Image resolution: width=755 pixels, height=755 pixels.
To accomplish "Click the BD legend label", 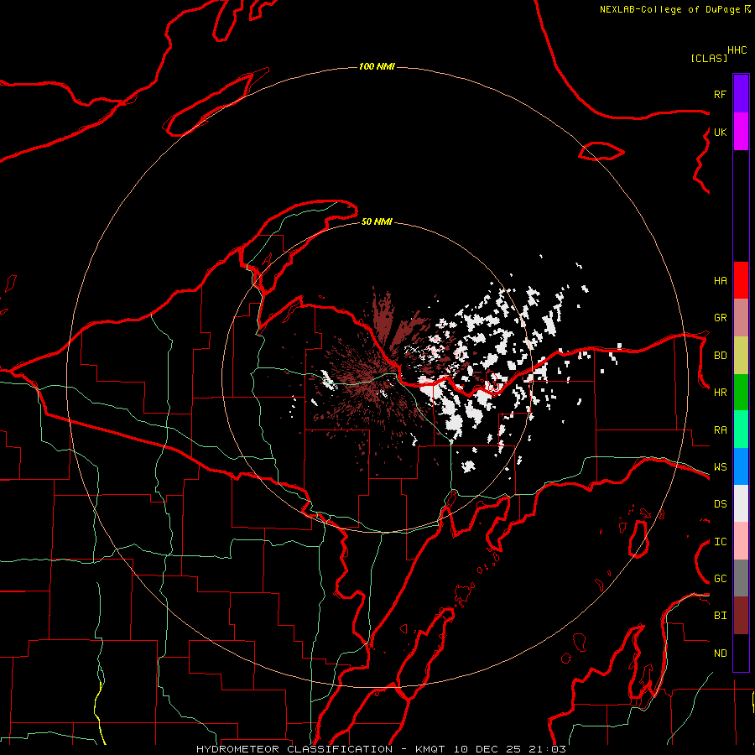I will [x=720, y=356].
